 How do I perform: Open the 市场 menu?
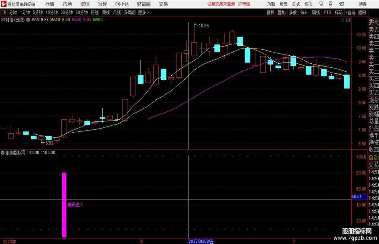tap(67, 4)
